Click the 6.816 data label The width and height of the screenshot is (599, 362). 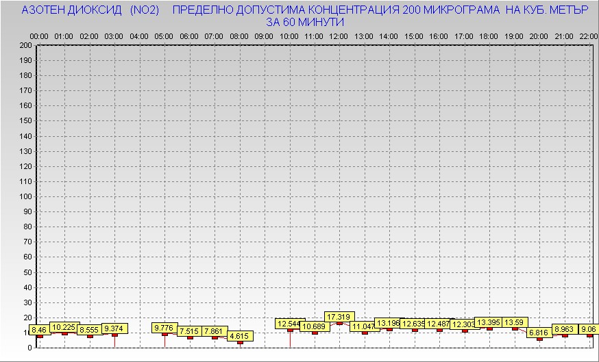(x=539, y=333)
